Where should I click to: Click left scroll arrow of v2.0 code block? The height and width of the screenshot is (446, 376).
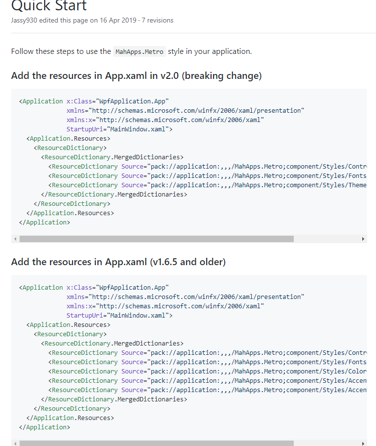15,239
